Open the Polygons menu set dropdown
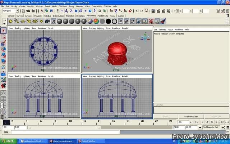Image resolution: width=230 pixels, height=144 pixels. point(11,11)
